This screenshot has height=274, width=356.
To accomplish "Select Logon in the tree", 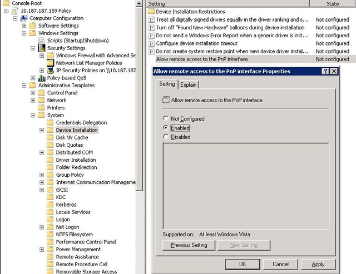I will (x=63, y=220).
